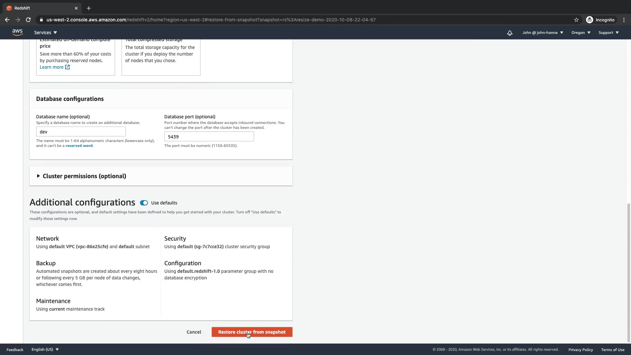This screenshot has height=355, width=631.
Task: Go back with the browser back arrow
Action: click(x=7, y=20)
